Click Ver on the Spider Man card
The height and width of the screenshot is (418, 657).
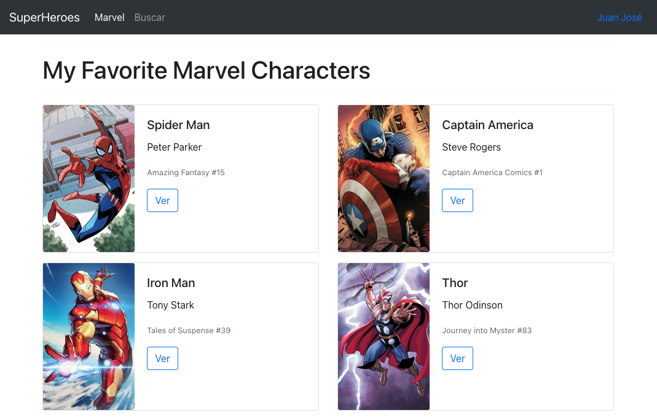[x=162, y=200]
